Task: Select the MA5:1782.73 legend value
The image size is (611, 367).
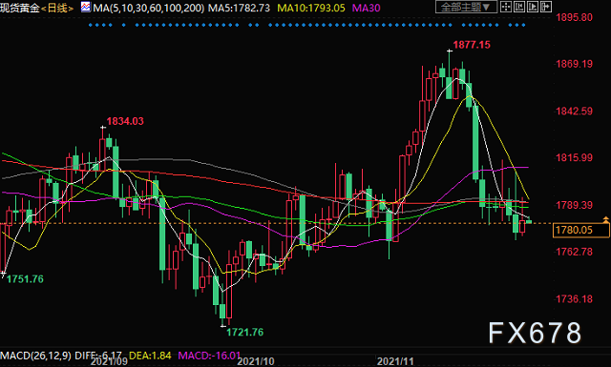Action: pos(239,8)
